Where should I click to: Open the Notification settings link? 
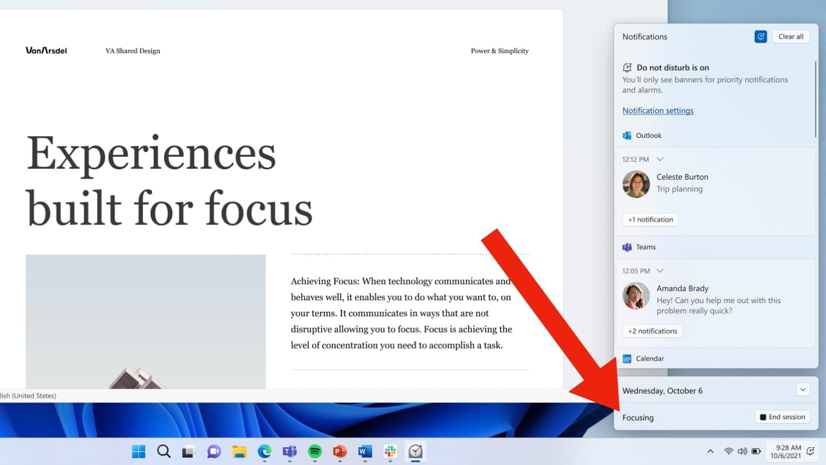click(658, 111)
